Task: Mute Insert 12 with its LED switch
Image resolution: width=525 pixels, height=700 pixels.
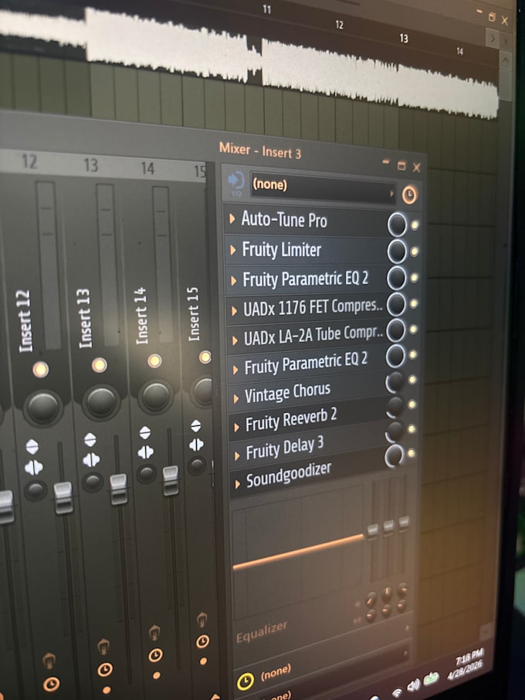Action: [x=40, y=370]
